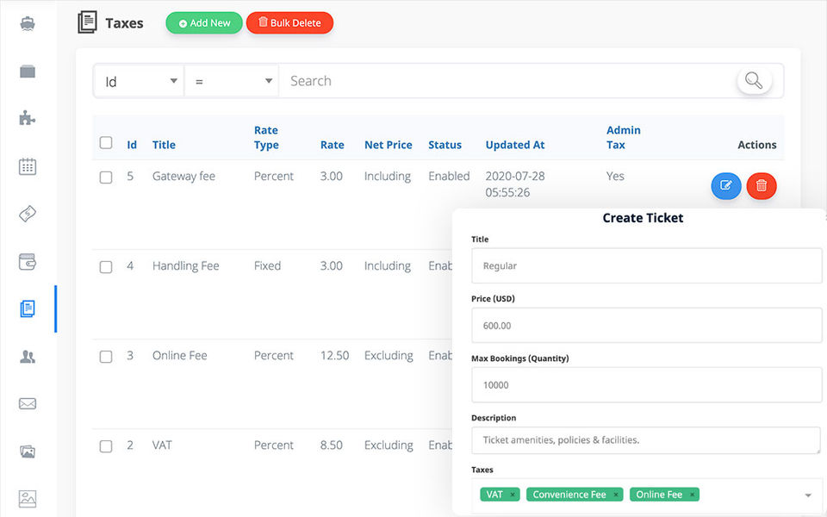Open the users sidebar icon
Screen dimensions: 827x517
28,357
